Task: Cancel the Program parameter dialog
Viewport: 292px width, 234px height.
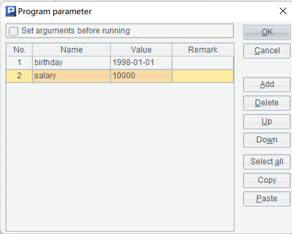Action: click(x=267, y=51)
